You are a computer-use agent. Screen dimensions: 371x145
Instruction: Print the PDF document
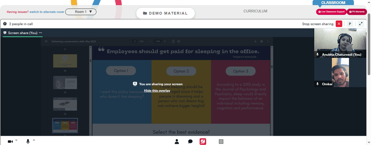[262, 41]
